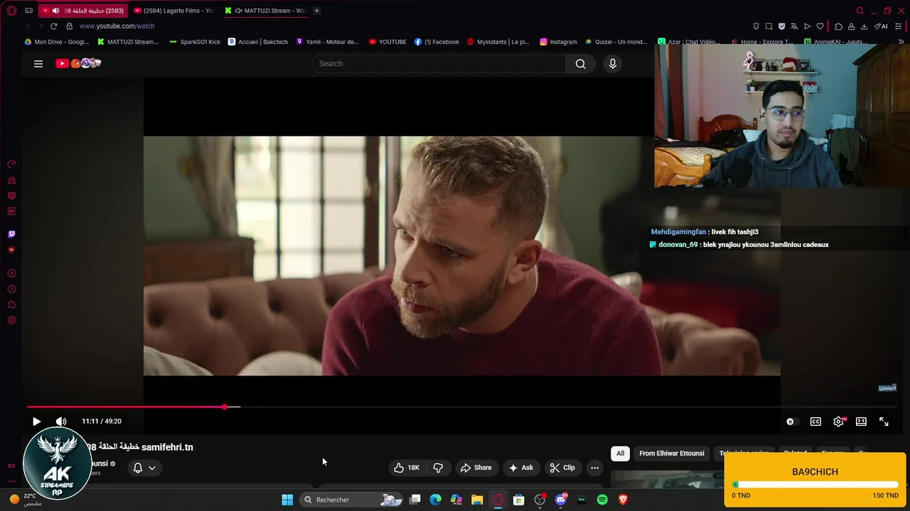Open the Share dialog
Screen dimensions: 910x511
476,468
